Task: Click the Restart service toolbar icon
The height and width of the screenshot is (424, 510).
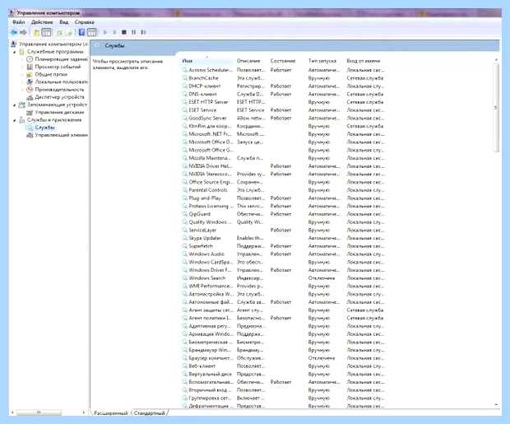Action: tap(143, 32)
